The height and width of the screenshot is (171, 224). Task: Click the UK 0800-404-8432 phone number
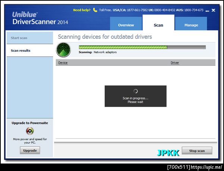point(165,10)
